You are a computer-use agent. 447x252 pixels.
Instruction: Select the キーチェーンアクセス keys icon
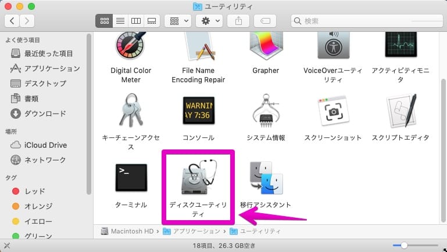[131, 110]
